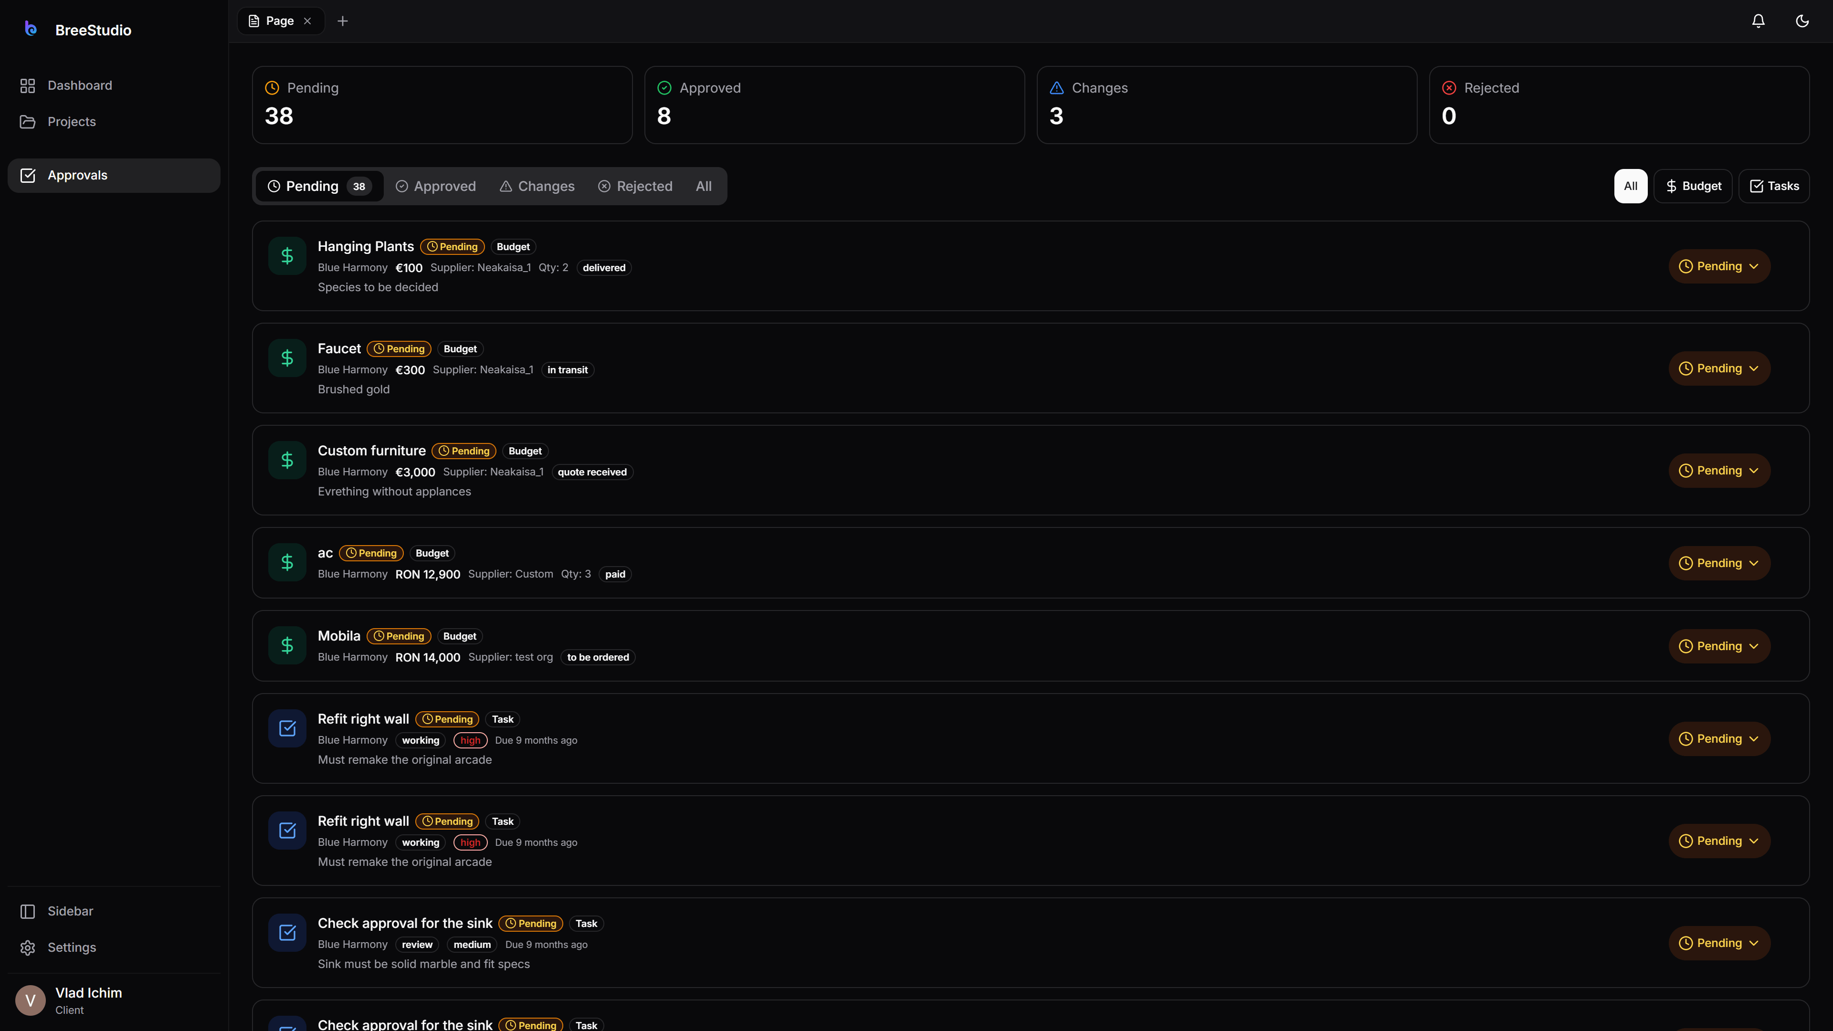
Task: Open Pending dropdown for Custom furniture
Action: pos(1719,470)
